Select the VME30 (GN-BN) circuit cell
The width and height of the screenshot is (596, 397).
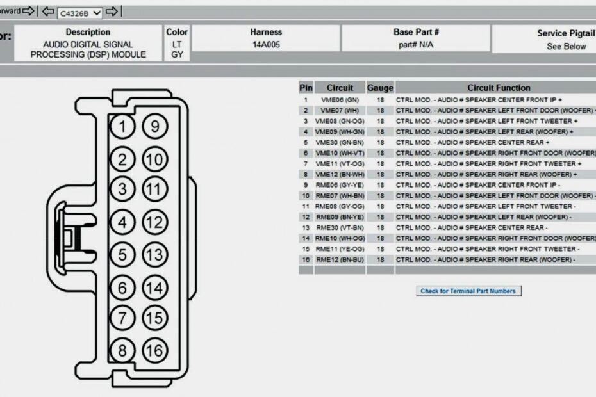tap(340, 142)
